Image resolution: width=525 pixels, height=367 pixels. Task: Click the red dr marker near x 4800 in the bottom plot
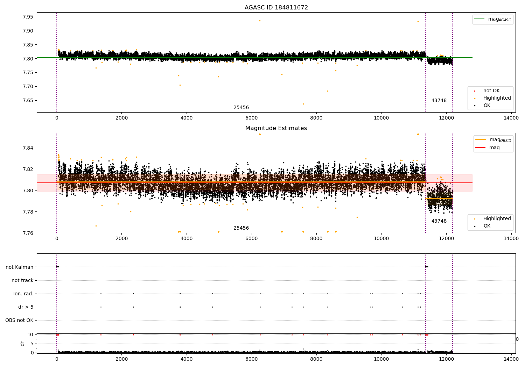(x=212, y=335)
